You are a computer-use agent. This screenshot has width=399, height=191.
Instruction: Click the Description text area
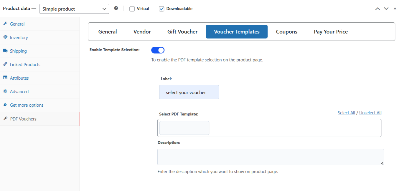[271, 157]
